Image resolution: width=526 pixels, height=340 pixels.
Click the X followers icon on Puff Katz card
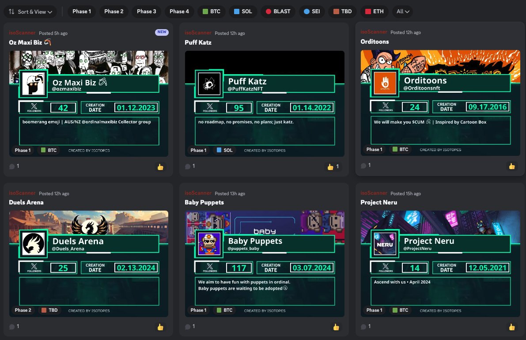pos(209,107)
